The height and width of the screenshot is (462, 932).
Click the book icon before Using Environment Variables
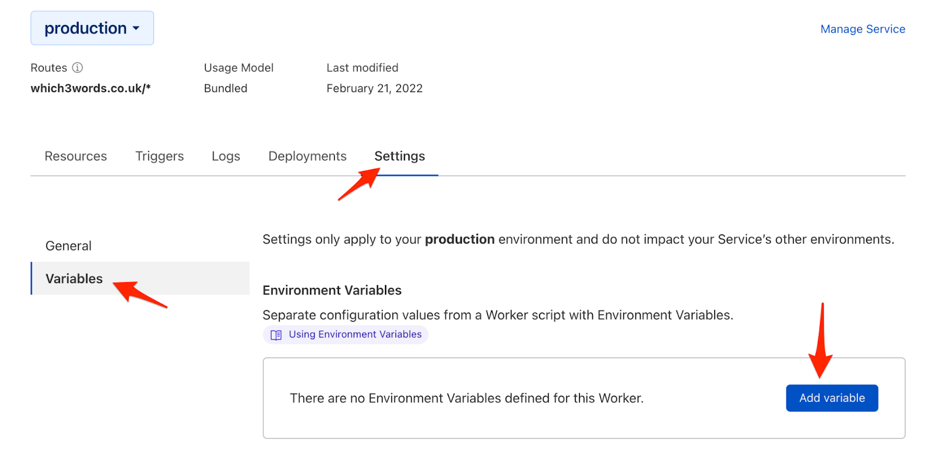coord(276,335)
